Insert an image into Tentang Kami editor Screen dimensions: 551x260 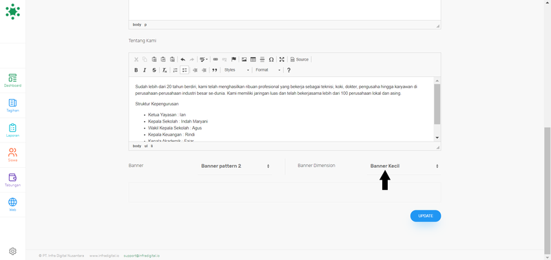tap(244, 59)
